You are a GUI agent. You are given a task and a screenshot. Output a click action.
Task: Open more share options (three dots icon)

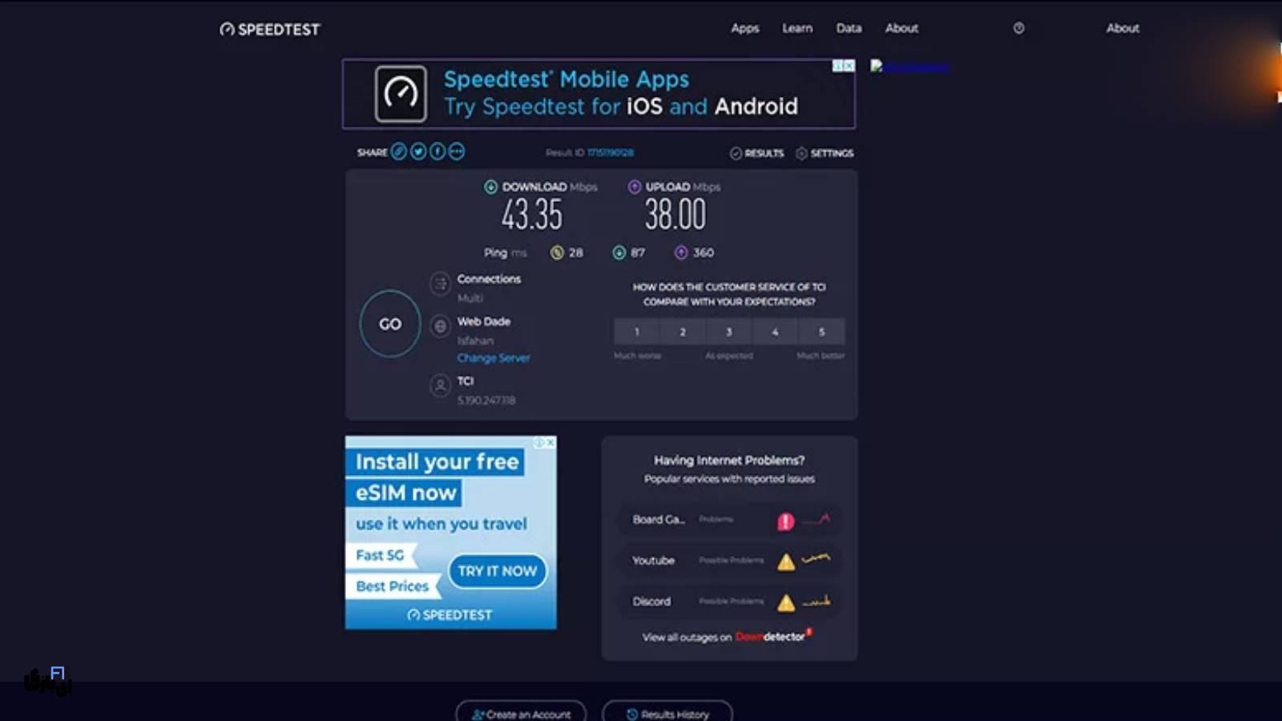[457, 151]
